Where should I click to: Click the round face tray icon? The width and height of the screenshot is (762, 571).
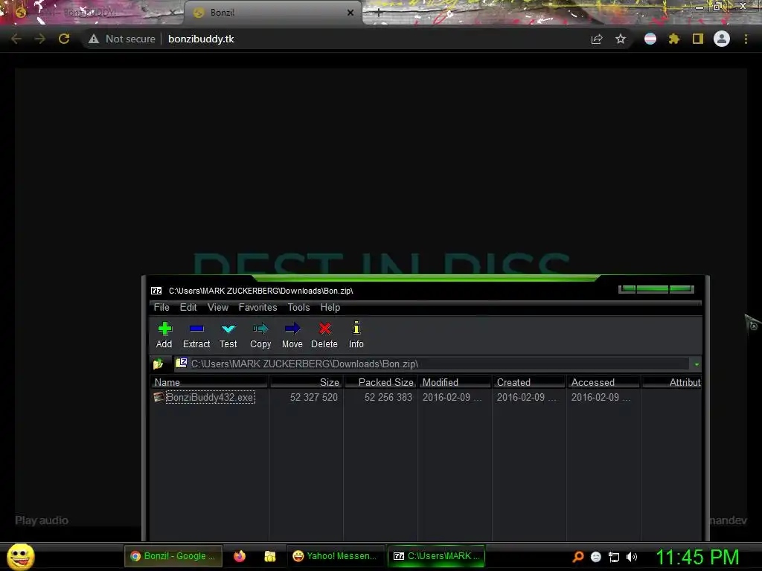pos(596,557)
